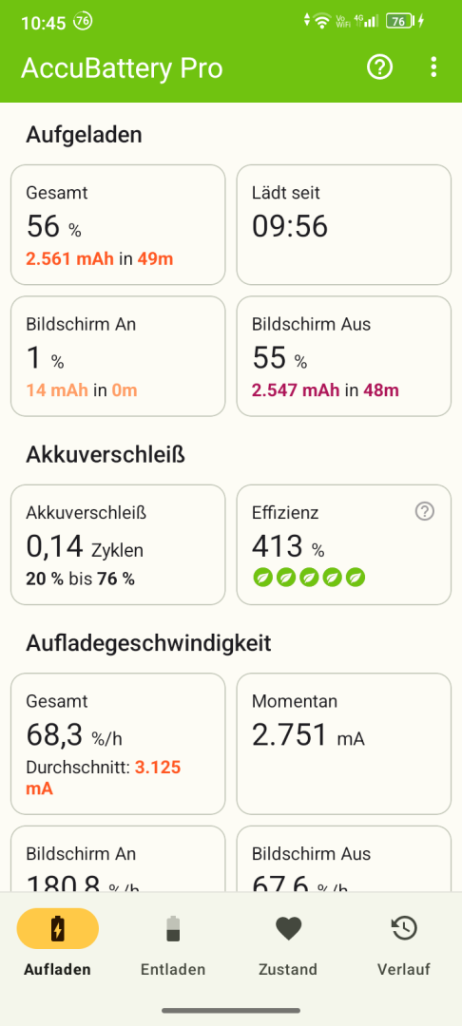Tap the Effizienz help question mark icon
Image resolution: width=462 pixels, height=1026 pixels.
(425, 512)
